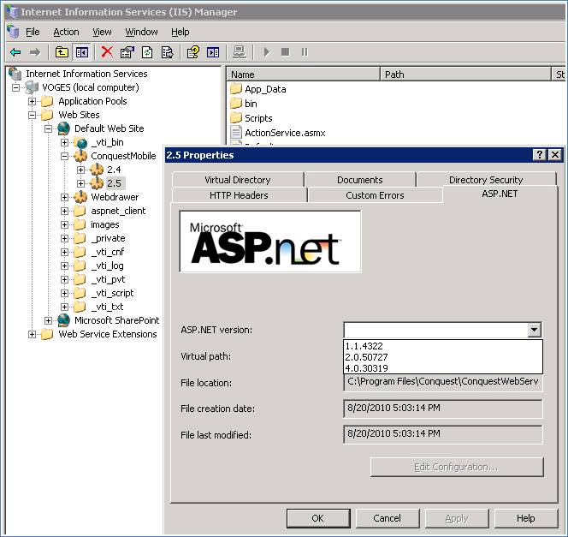Switch to the Virtual Directory tab
Viewport: 568px width, 537px height.
[x=238, y=180]
